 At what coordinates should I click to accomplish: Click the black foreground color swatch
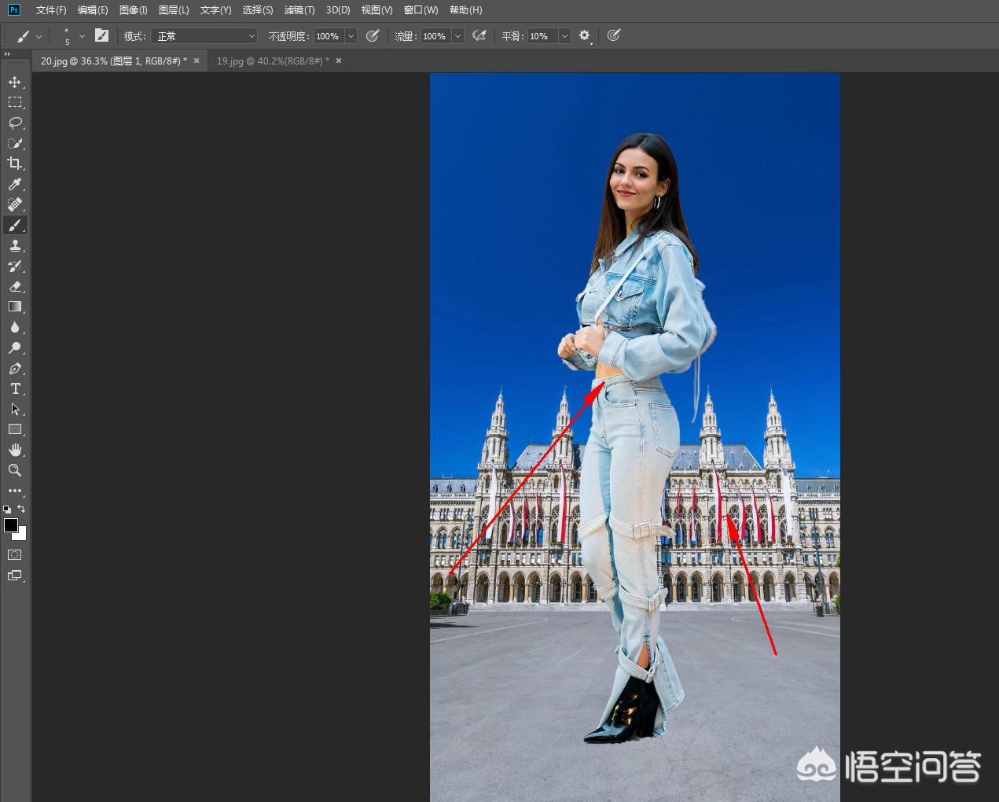pyautogui.click(x=10, y=525)
